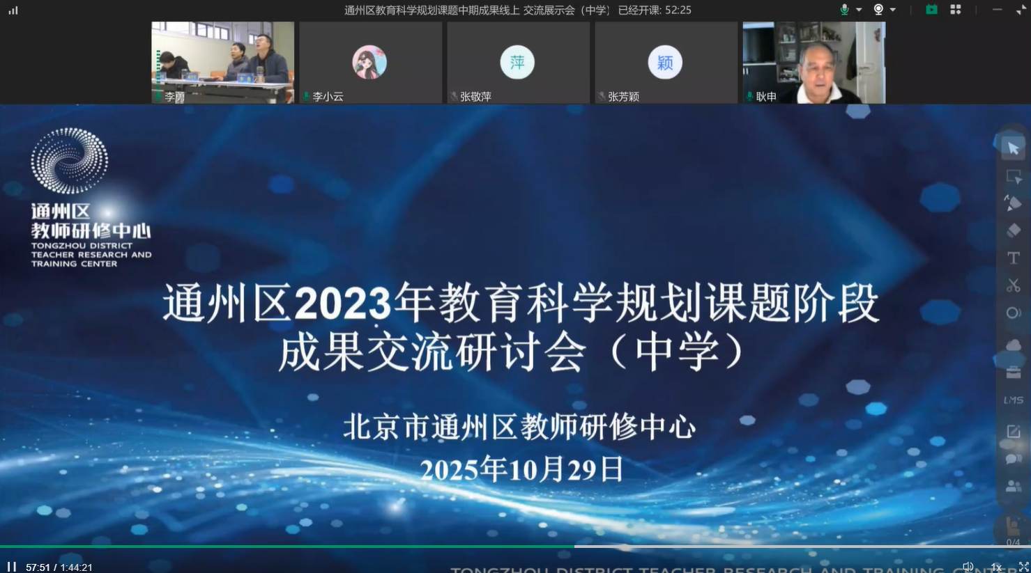The image size is (1031, 573).
Task: Select the Text annotation tool
Action: (1013, 258)
